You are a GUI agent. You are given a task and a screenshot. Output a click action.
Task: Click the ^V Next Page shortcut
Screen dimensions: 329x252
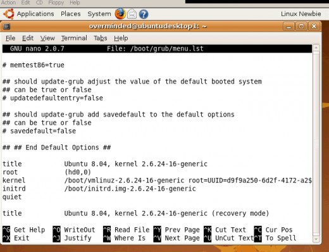(177, 238)
